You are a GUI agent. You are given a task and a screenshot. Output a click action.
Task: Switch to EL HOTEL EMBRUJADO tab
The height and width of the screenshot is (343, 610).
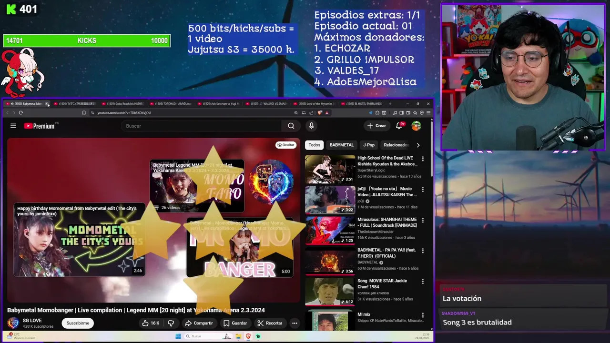click(x=362, y=104)
